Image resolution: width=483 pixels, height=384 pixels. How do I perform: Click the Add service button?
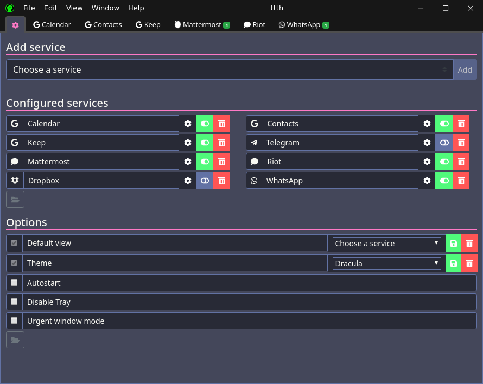465,70
